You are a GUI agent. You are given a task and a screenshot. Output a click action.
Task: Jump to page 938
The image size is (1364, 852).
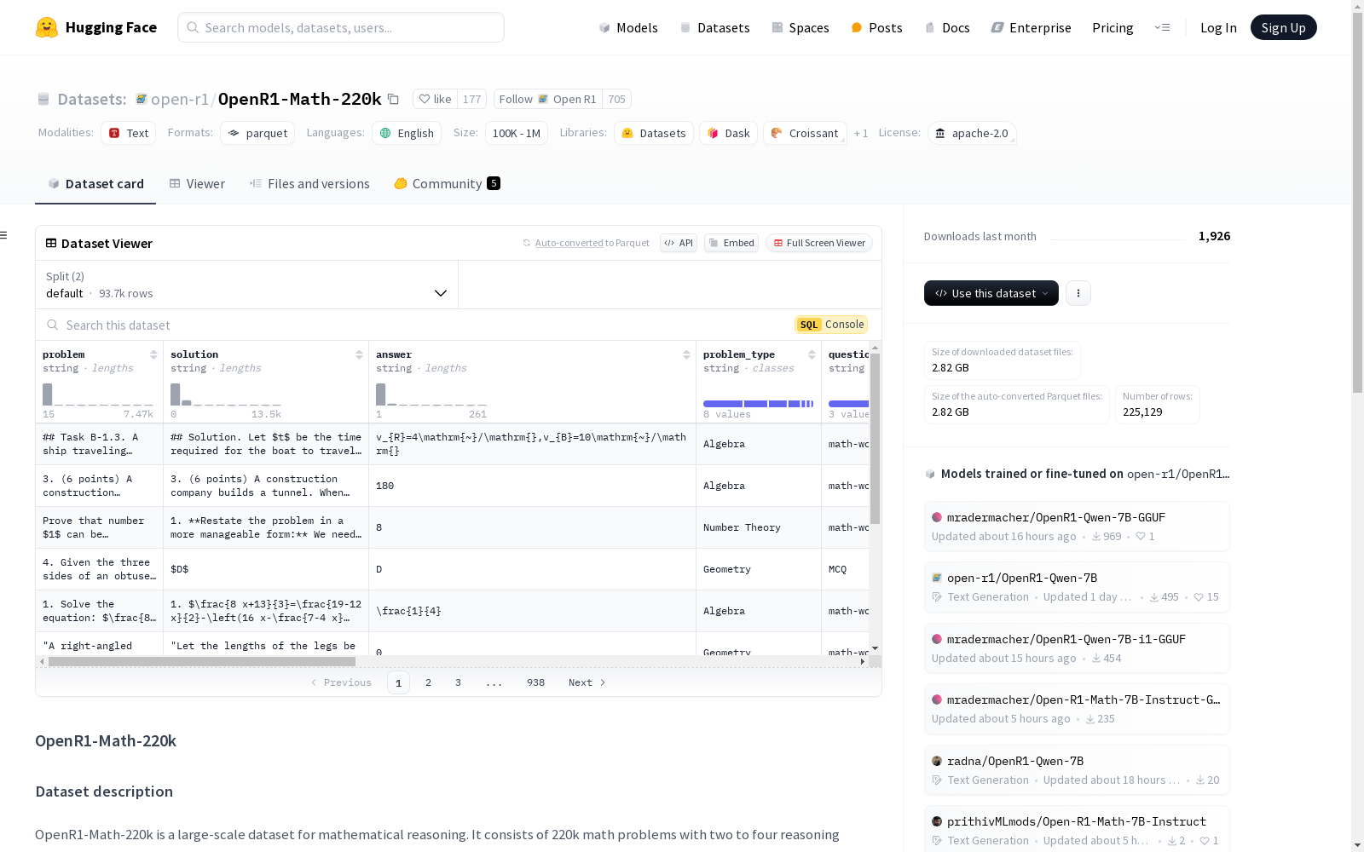tap(535, 682)
